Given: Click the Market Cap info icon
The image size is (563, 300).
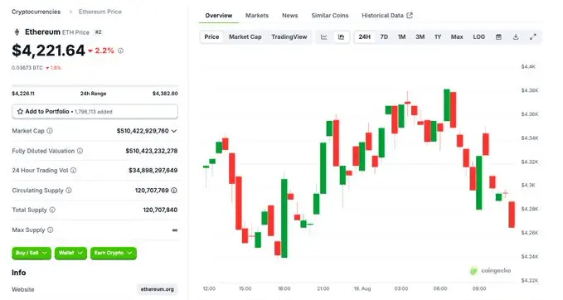Looking at the screenshot, I should pyautogui.click(x=50, y=131).
